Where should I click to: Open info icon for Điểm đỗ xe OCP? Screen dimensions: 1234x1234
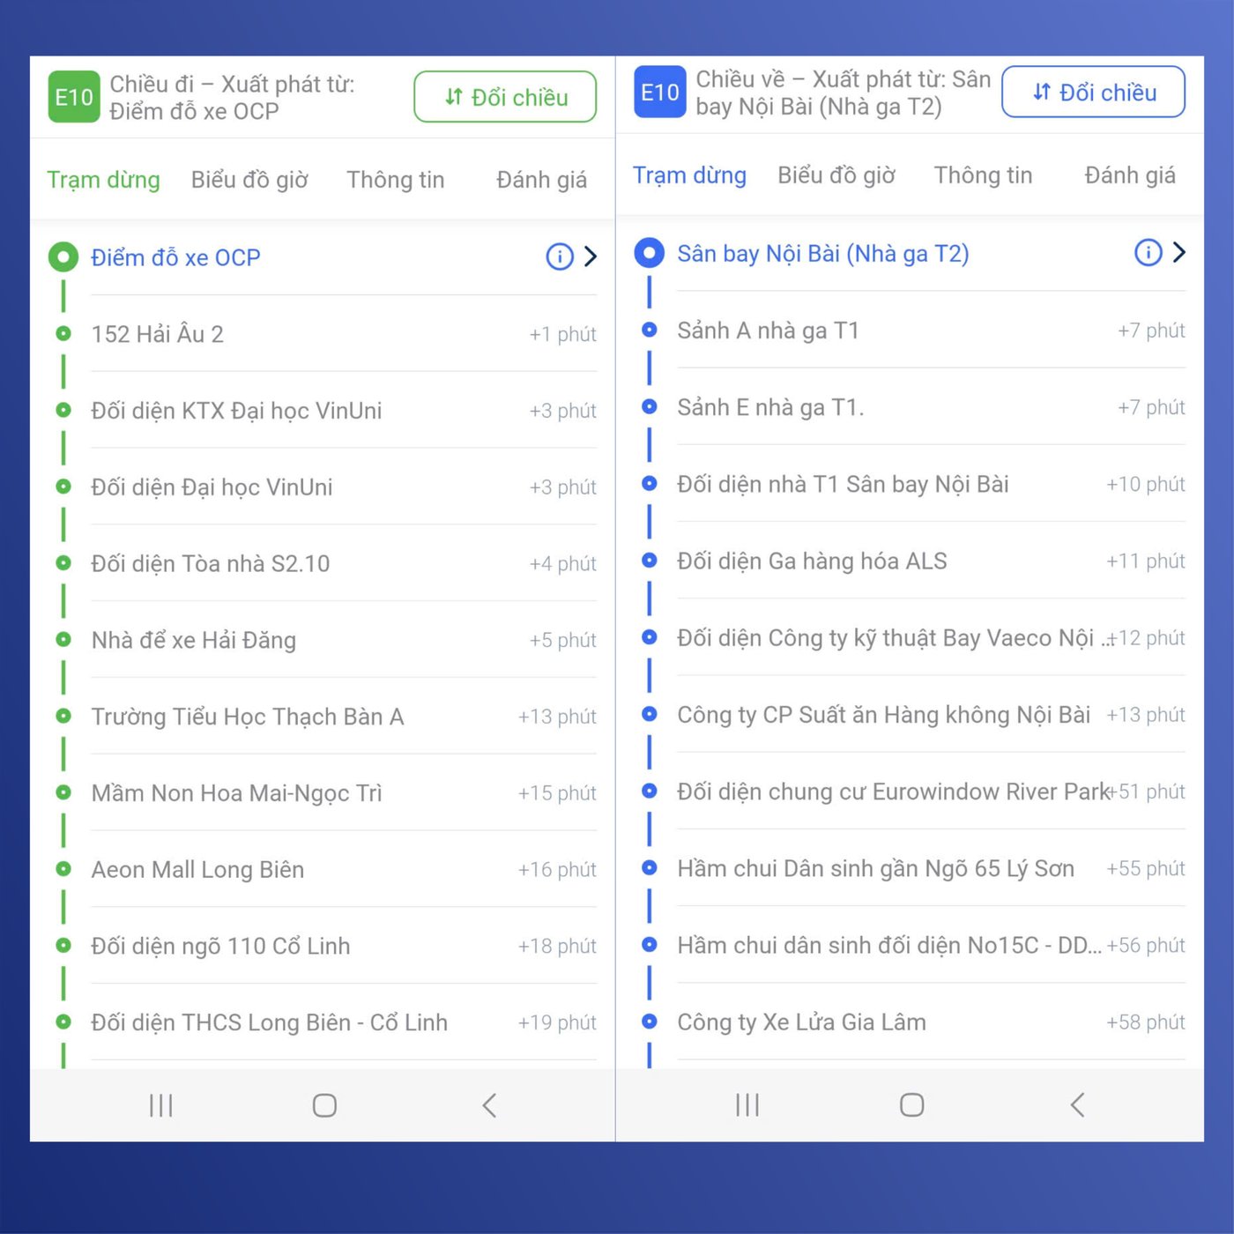point(560,256)
